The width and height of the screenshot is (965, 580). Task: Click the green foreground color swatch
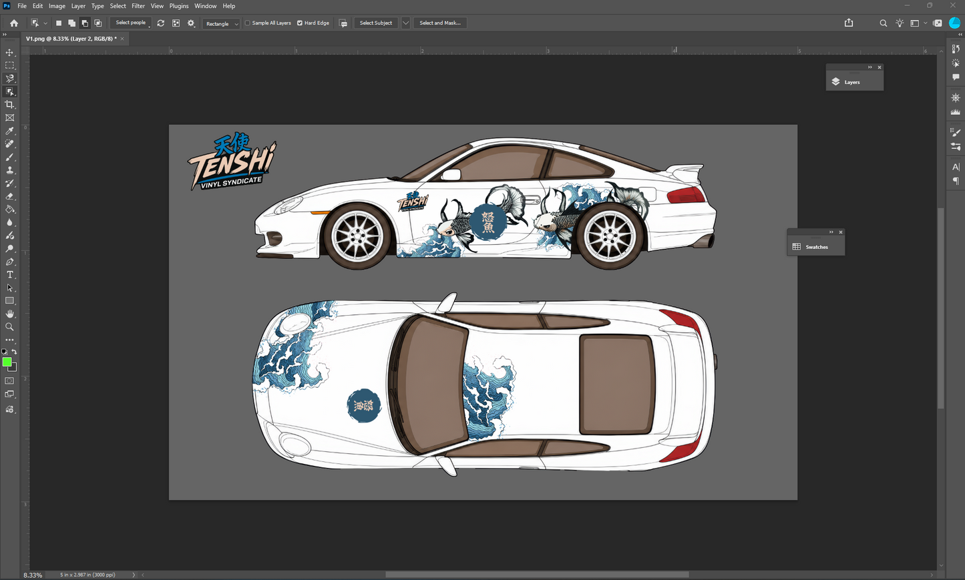point(7,362)
